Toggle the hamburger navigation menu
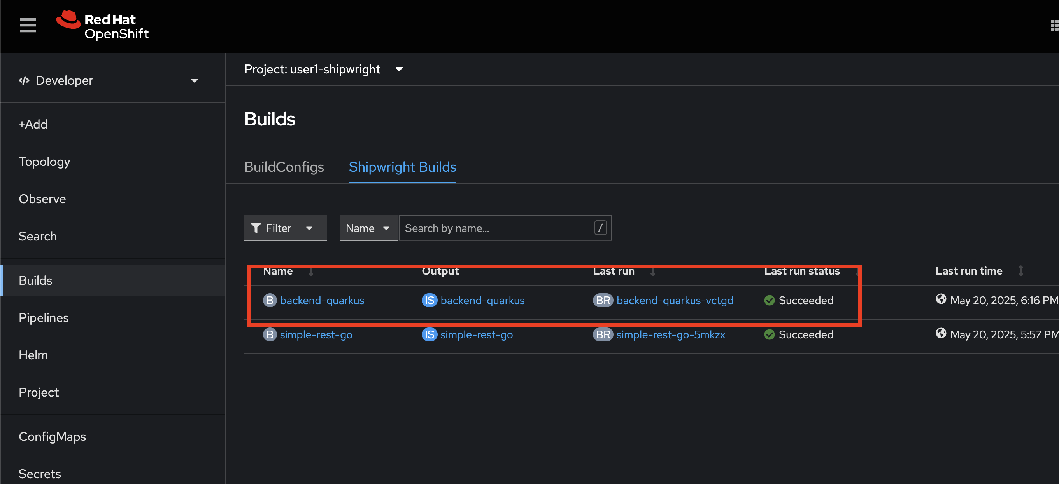This screenshot has height=484, width=1059. 28,25
